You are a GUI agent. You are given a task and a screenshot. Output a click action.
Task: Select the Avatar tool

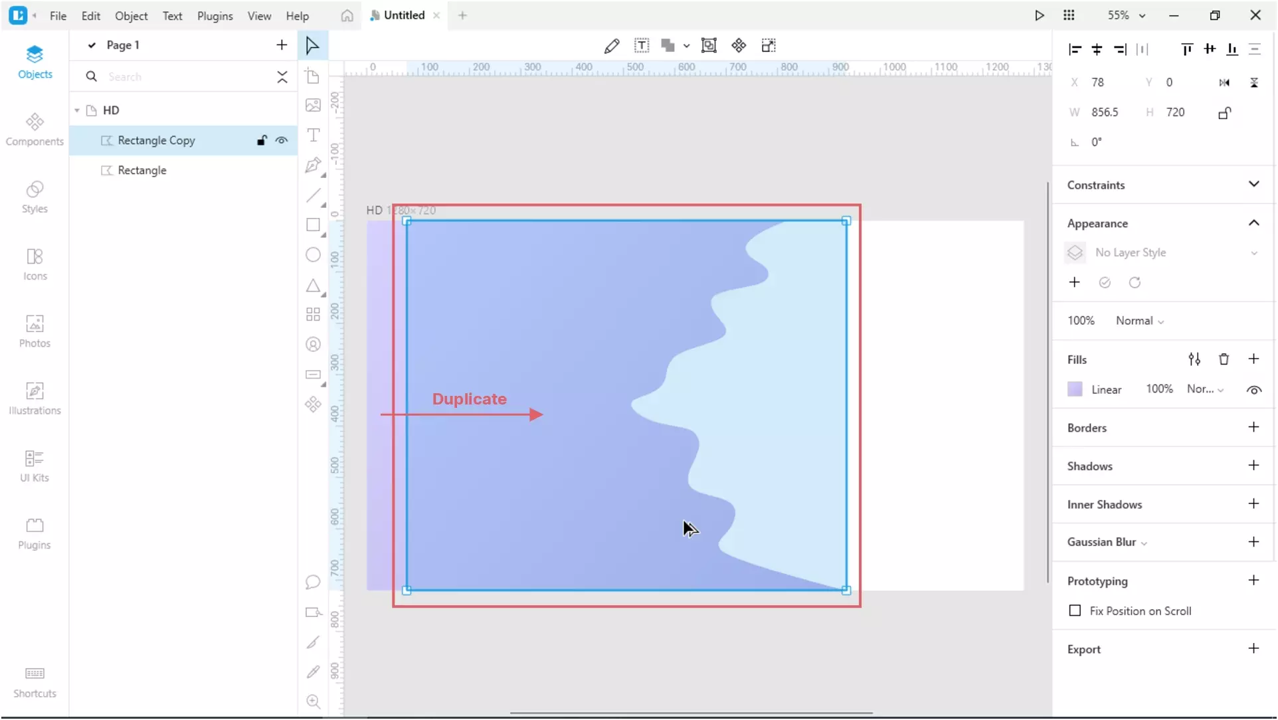(x=313, y=345)
